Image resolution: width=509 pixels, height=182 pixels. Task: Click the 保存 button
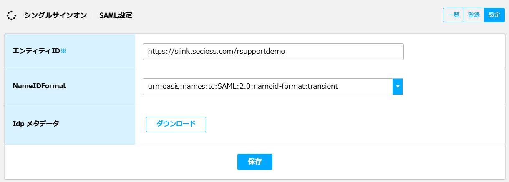click(x=255, y=162)
